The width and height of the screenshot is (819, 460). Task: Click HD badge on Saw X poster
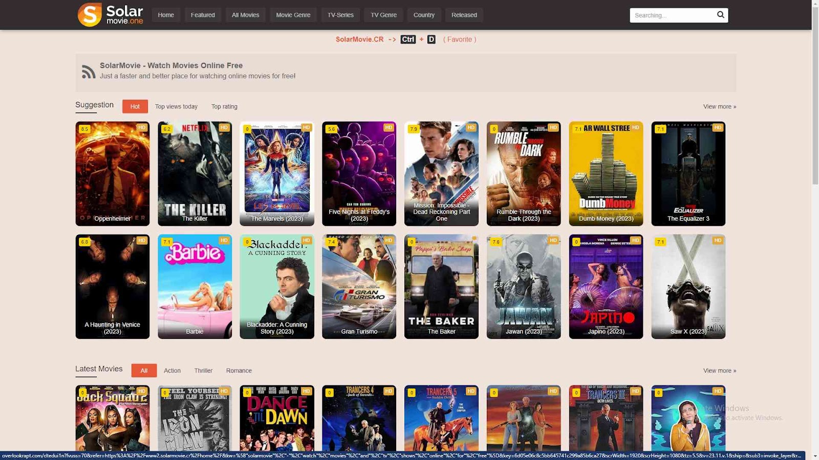coord(718,240)
